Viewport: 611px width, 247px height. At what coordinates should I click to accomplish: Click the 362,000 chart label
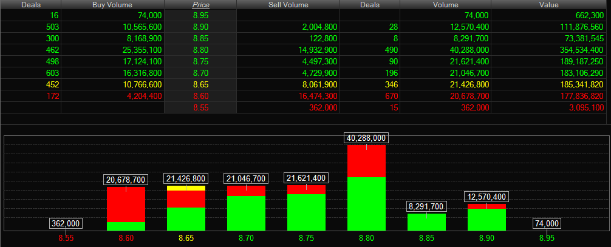66,223
